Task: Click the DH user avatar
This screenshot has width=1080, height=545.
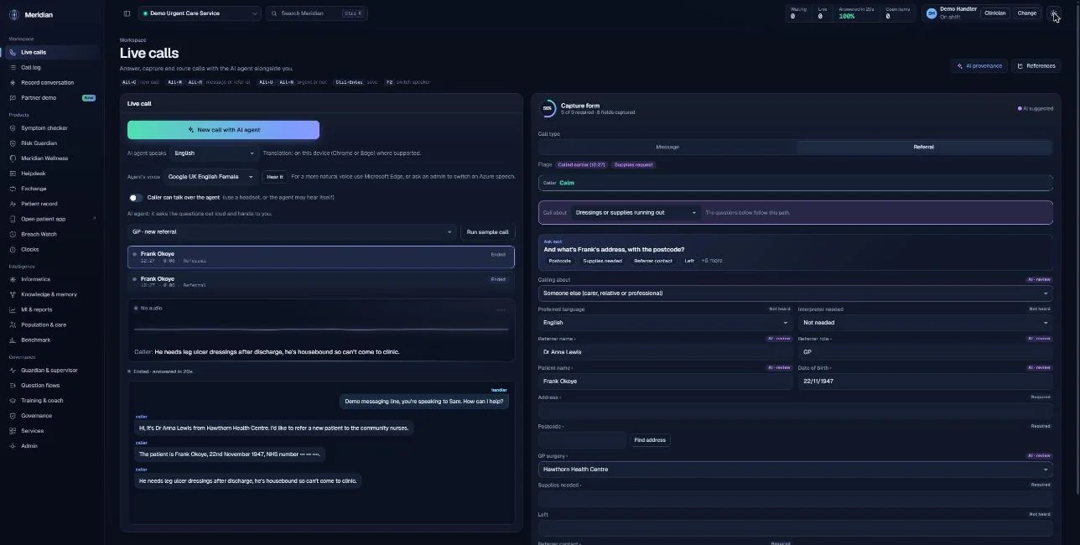Action: tap(932, 13)
